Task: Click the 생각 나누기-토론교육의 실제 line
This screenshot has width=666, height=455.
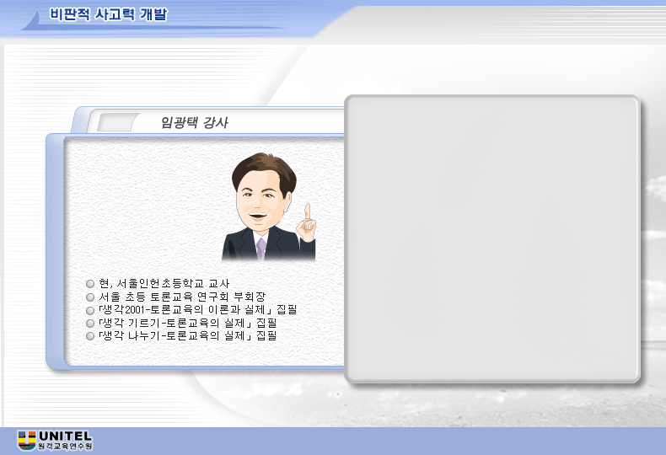Action: pyautogui.click(x=188, y=336)
